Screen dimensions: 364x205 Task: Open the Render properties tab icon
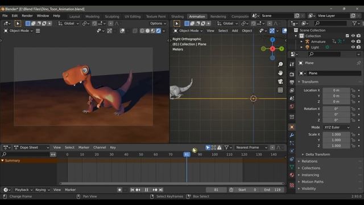point(292,74)
